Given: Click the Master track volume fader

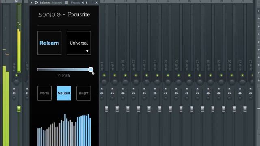Looking at the screenshot, I should pos(19,109).
